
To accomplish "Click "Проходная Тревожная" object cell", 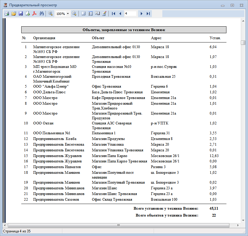I will [x=111, y=77].
